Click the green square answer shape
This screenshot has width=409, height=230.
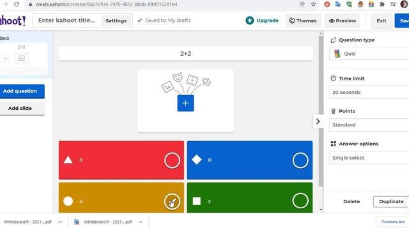tap(197, 201)
